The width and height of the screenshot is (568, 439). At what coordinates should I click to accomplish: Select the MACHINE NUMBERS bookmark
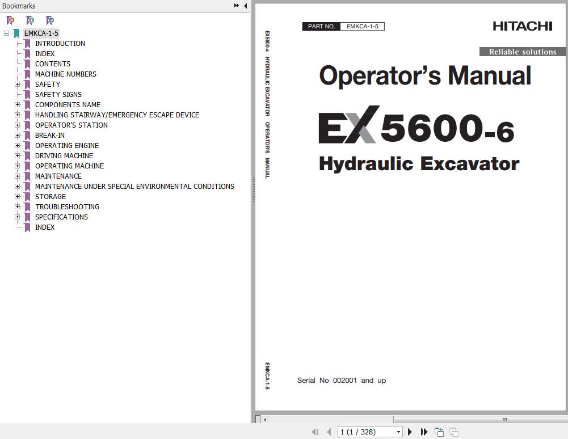[x=65, y=74]
